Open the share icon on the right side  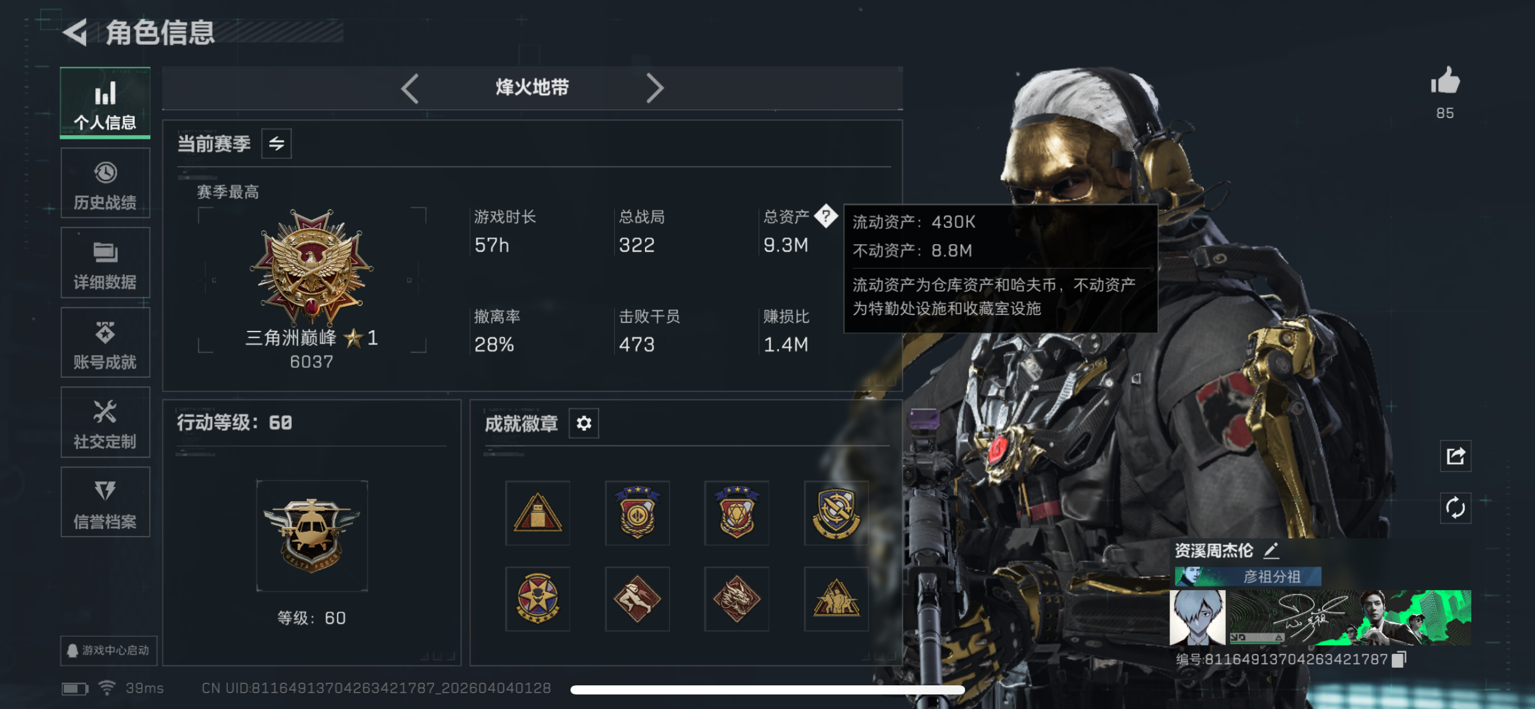coord(1456,456)
